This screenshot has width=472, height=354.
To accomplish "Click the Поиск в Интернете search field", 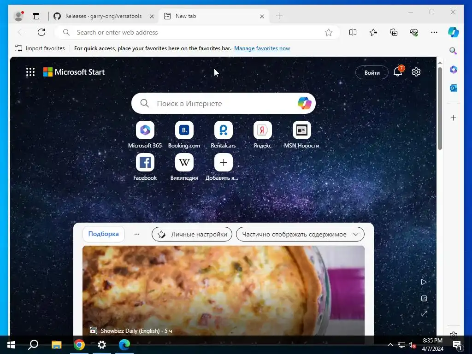I will [x=224, y=103].
